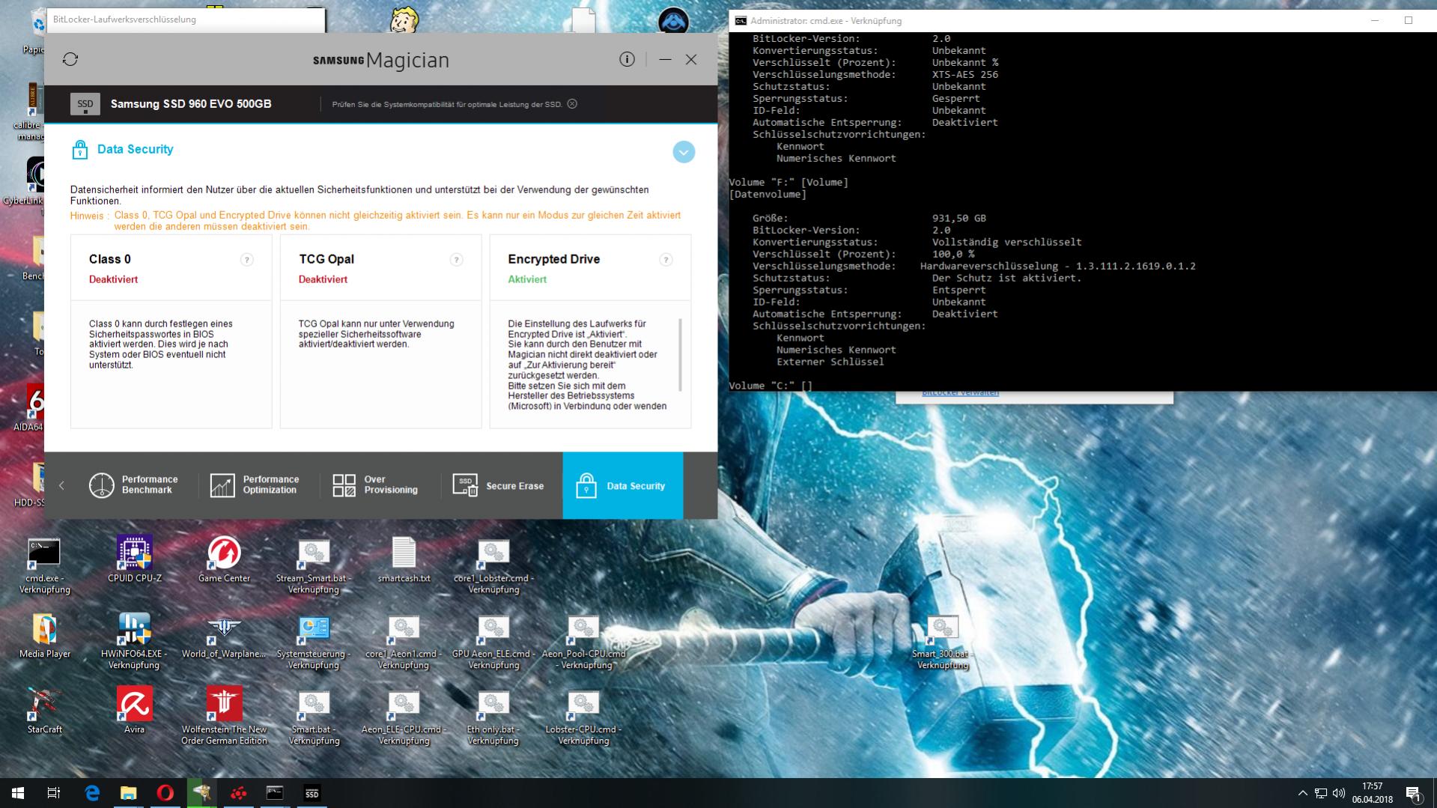The height and width of the screenshot is (808, 1437).
Task: Open File Explorer from taskbar
Action: (129, 793)
